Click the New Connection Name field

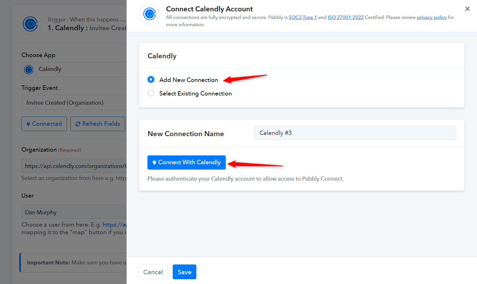pos(355,133)
